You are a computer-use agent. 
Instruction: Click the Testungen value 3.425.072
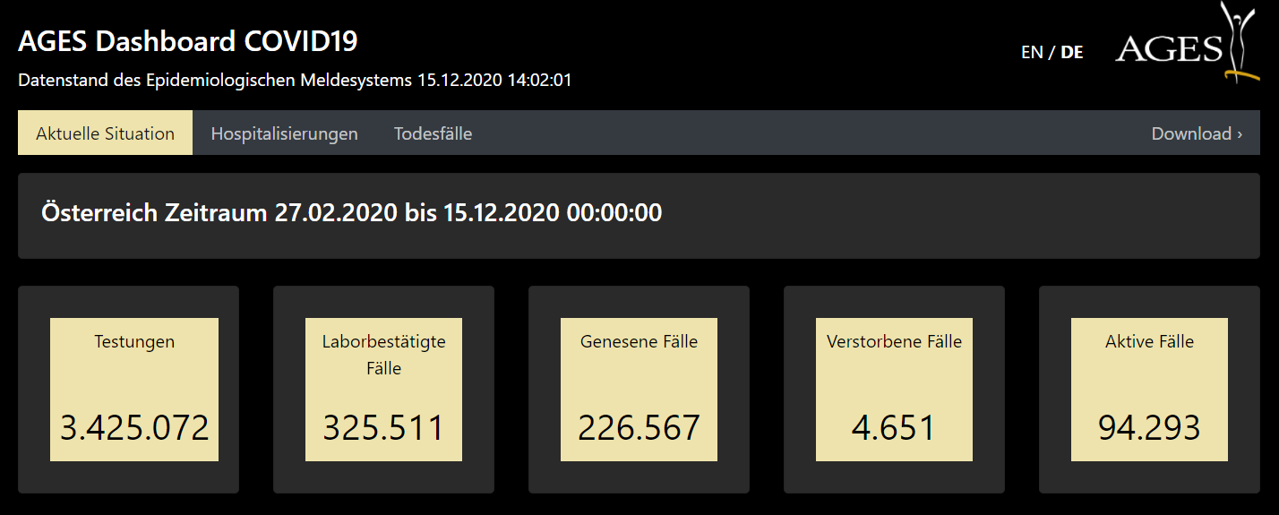(134, 427)
